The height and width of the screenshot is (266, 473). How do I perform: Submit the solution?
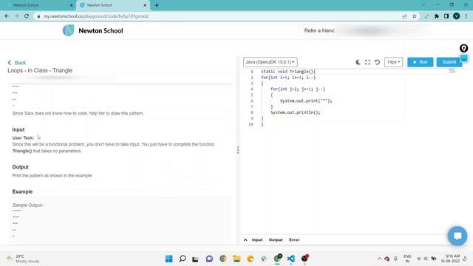click(x=449, y=62)
